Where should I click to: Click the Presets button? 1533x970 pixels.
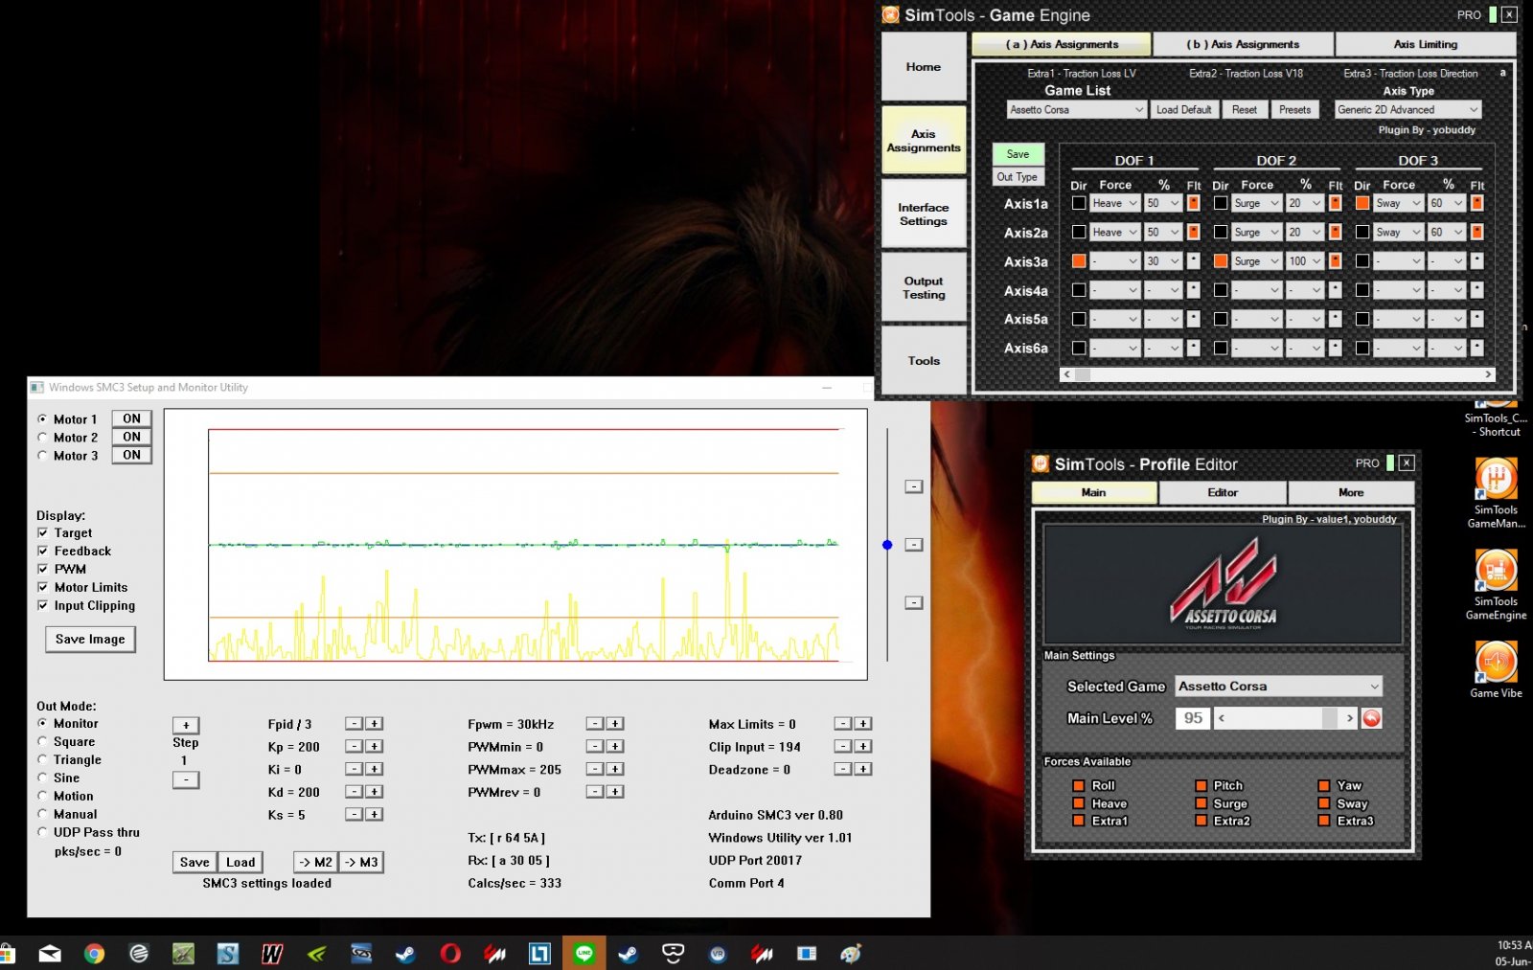point(1294,109)
